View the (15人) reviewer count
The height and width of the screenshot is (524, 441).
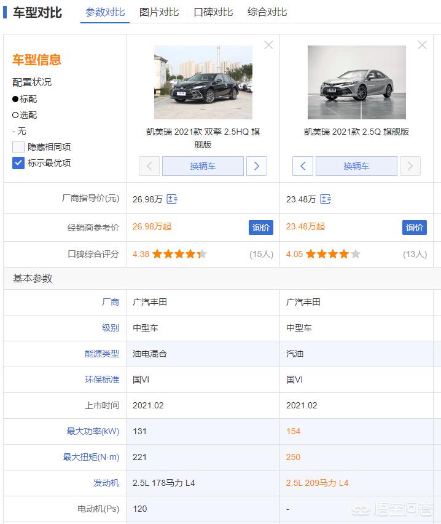pos(262,255)
